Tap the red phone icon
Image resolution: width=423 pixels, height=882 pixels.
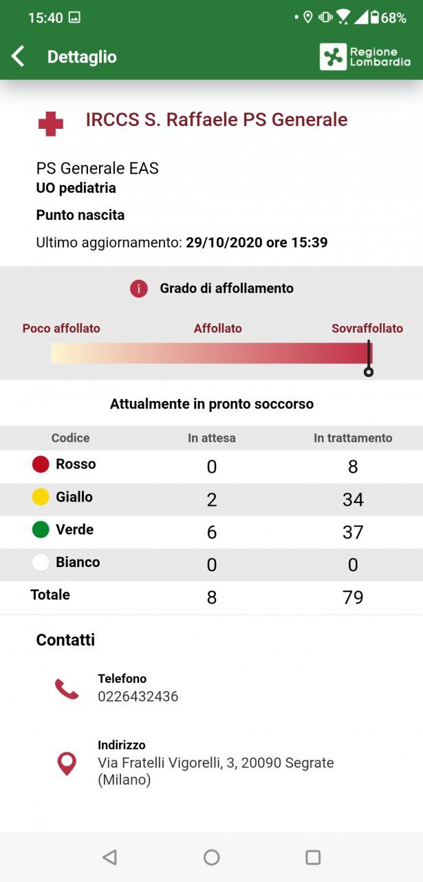(x=67, y=688)
